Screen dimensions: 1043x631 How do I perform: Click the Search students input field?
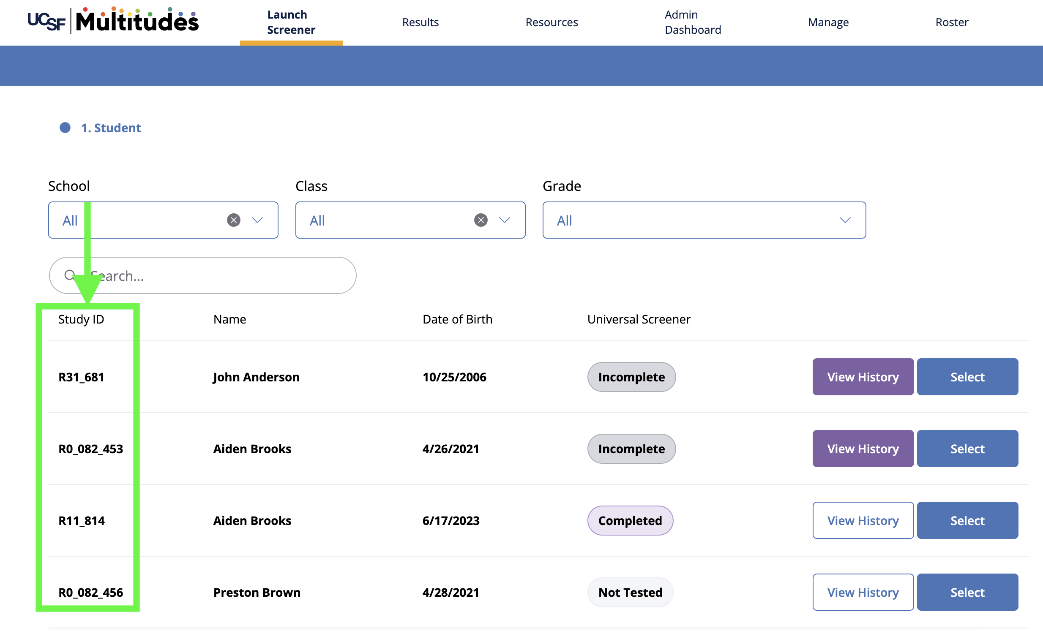(220, 275)
